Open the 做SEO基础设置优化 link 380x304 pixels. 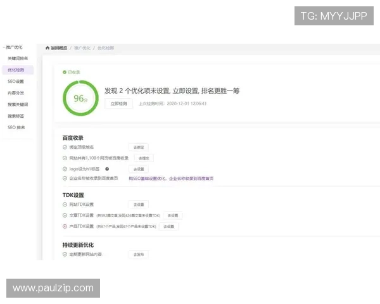[x=147, y=179]
